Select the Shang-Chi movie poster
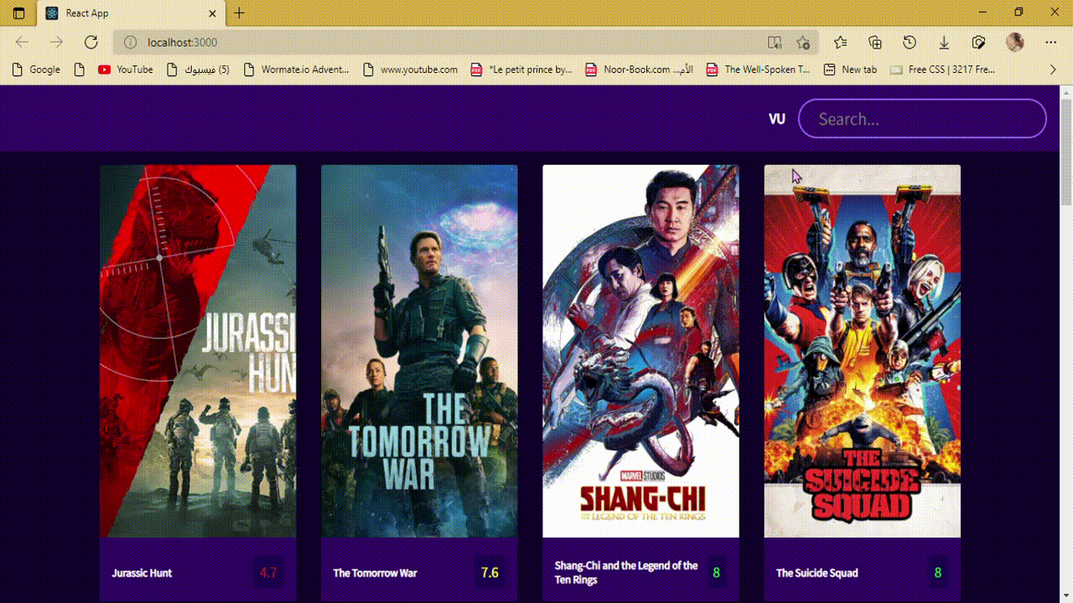Viewport: 1073px width, 603px height. pyautogui.click(x=640, y=351)
